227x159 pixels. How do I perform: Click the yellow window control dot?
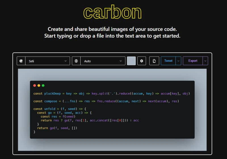39,85
